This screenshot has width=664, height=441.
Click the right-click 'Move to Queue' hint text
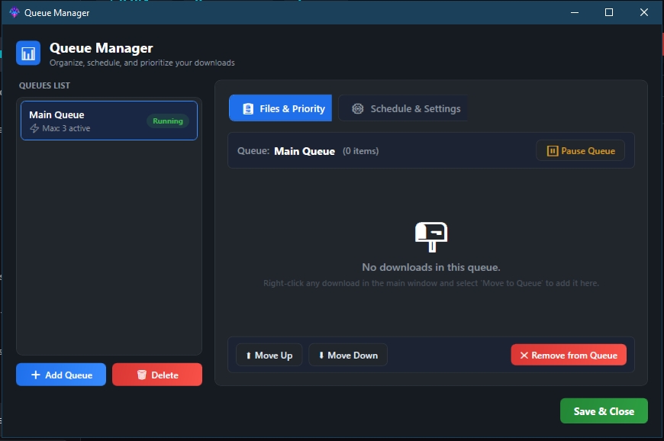point(431,283)
